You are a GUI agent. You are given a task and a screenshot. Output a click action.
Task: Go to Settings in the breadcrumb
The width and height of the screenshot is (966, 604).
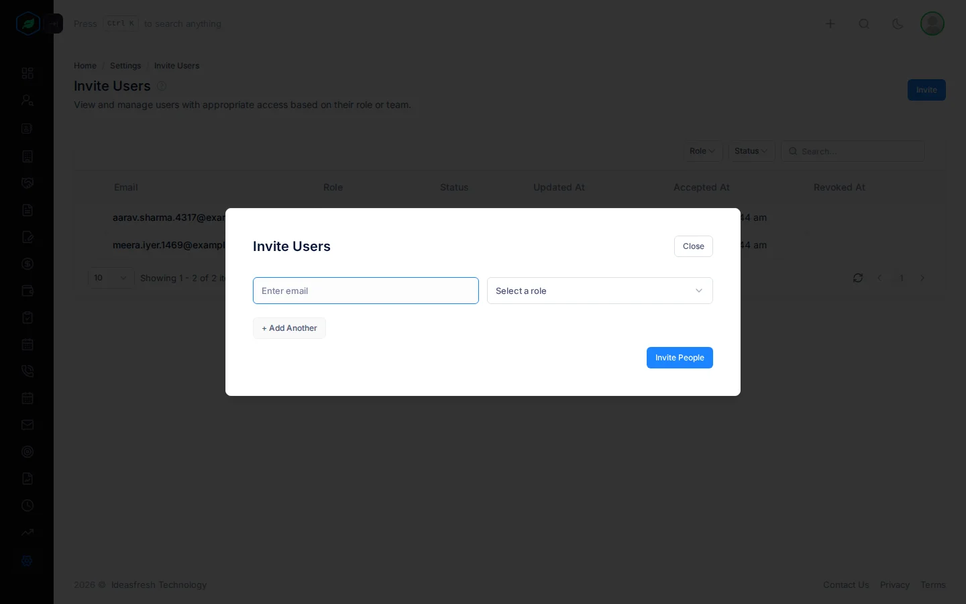point(125,66)
